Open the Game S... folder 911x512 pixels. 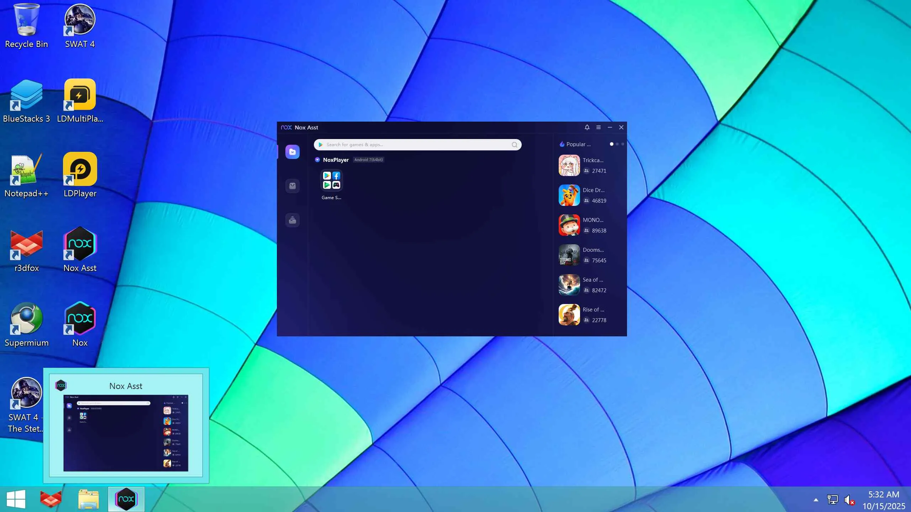(x=331, y=181)
